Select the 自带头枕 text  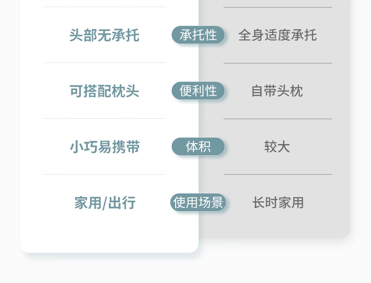(278, 91)
